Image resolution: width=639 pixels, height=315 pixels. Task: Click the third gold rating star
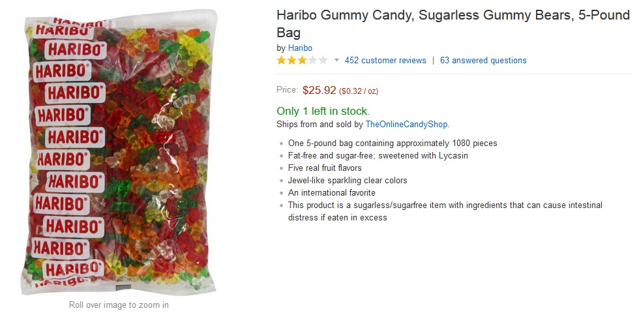point(302,60)
